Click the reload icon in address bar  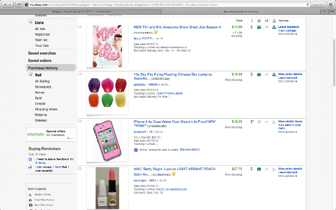(x=308, y=5)
